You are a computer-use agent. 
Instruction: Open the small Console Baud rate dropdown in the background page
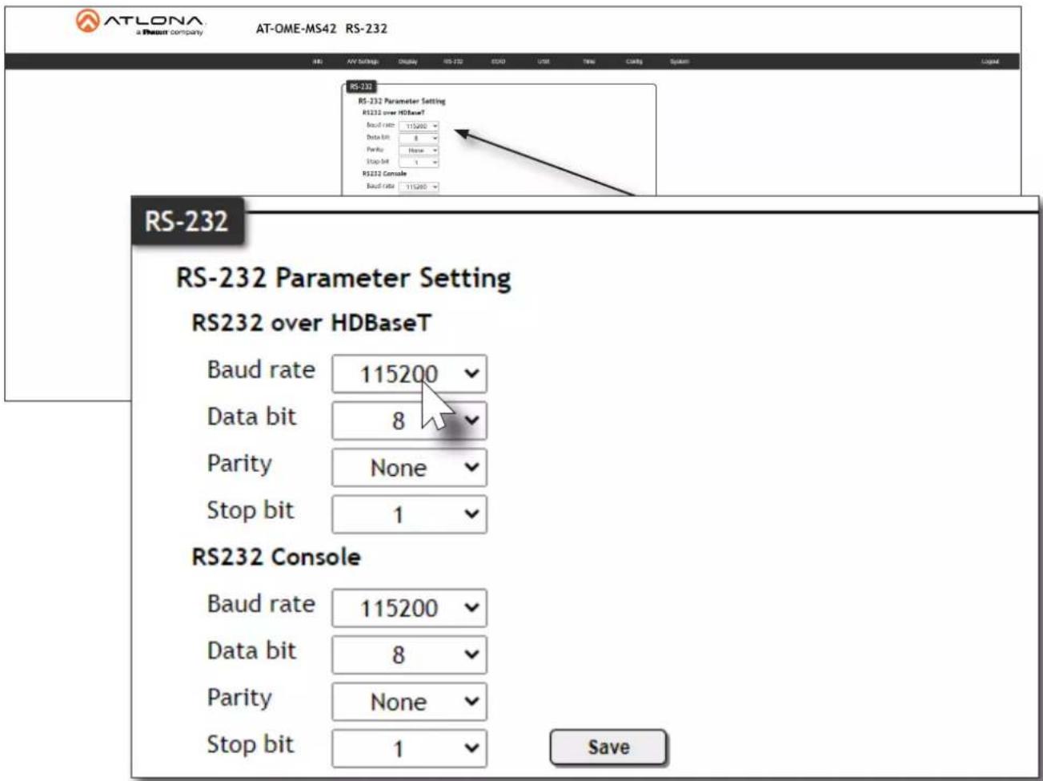[x=419, y=187]
